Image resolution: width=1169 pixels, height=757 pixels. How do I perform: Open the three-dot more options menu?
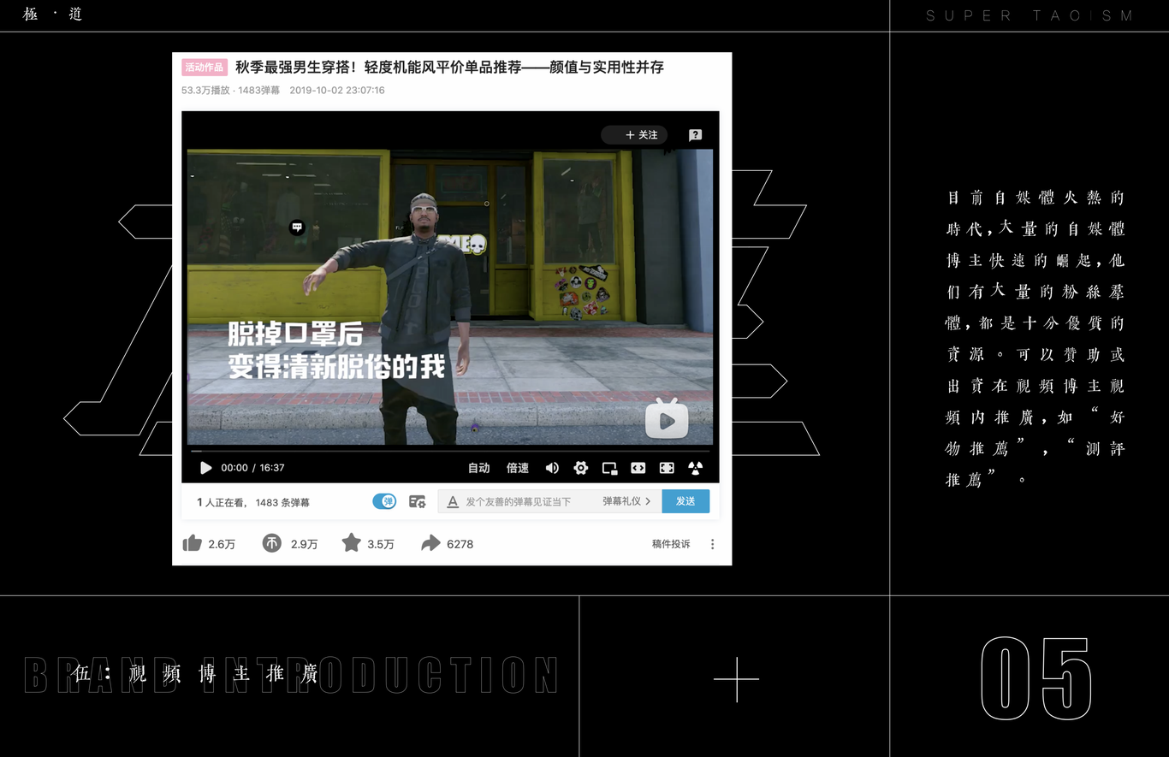tap(712, 544)
